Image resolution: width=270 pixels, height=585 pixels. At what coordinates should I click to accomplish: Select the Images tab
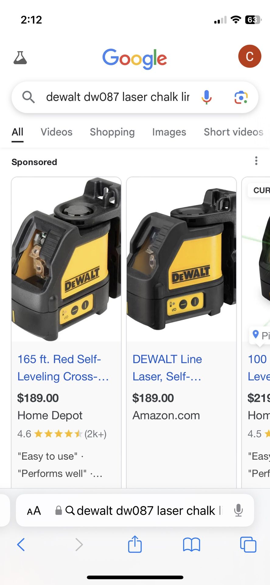tap(169, 132)
